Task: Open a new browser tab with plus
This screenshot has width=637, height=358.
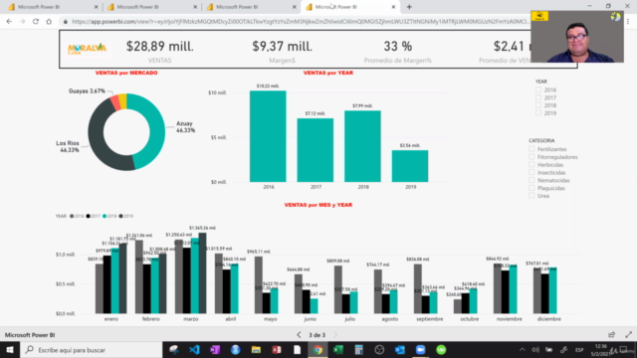Action: [x=409, y=7]
